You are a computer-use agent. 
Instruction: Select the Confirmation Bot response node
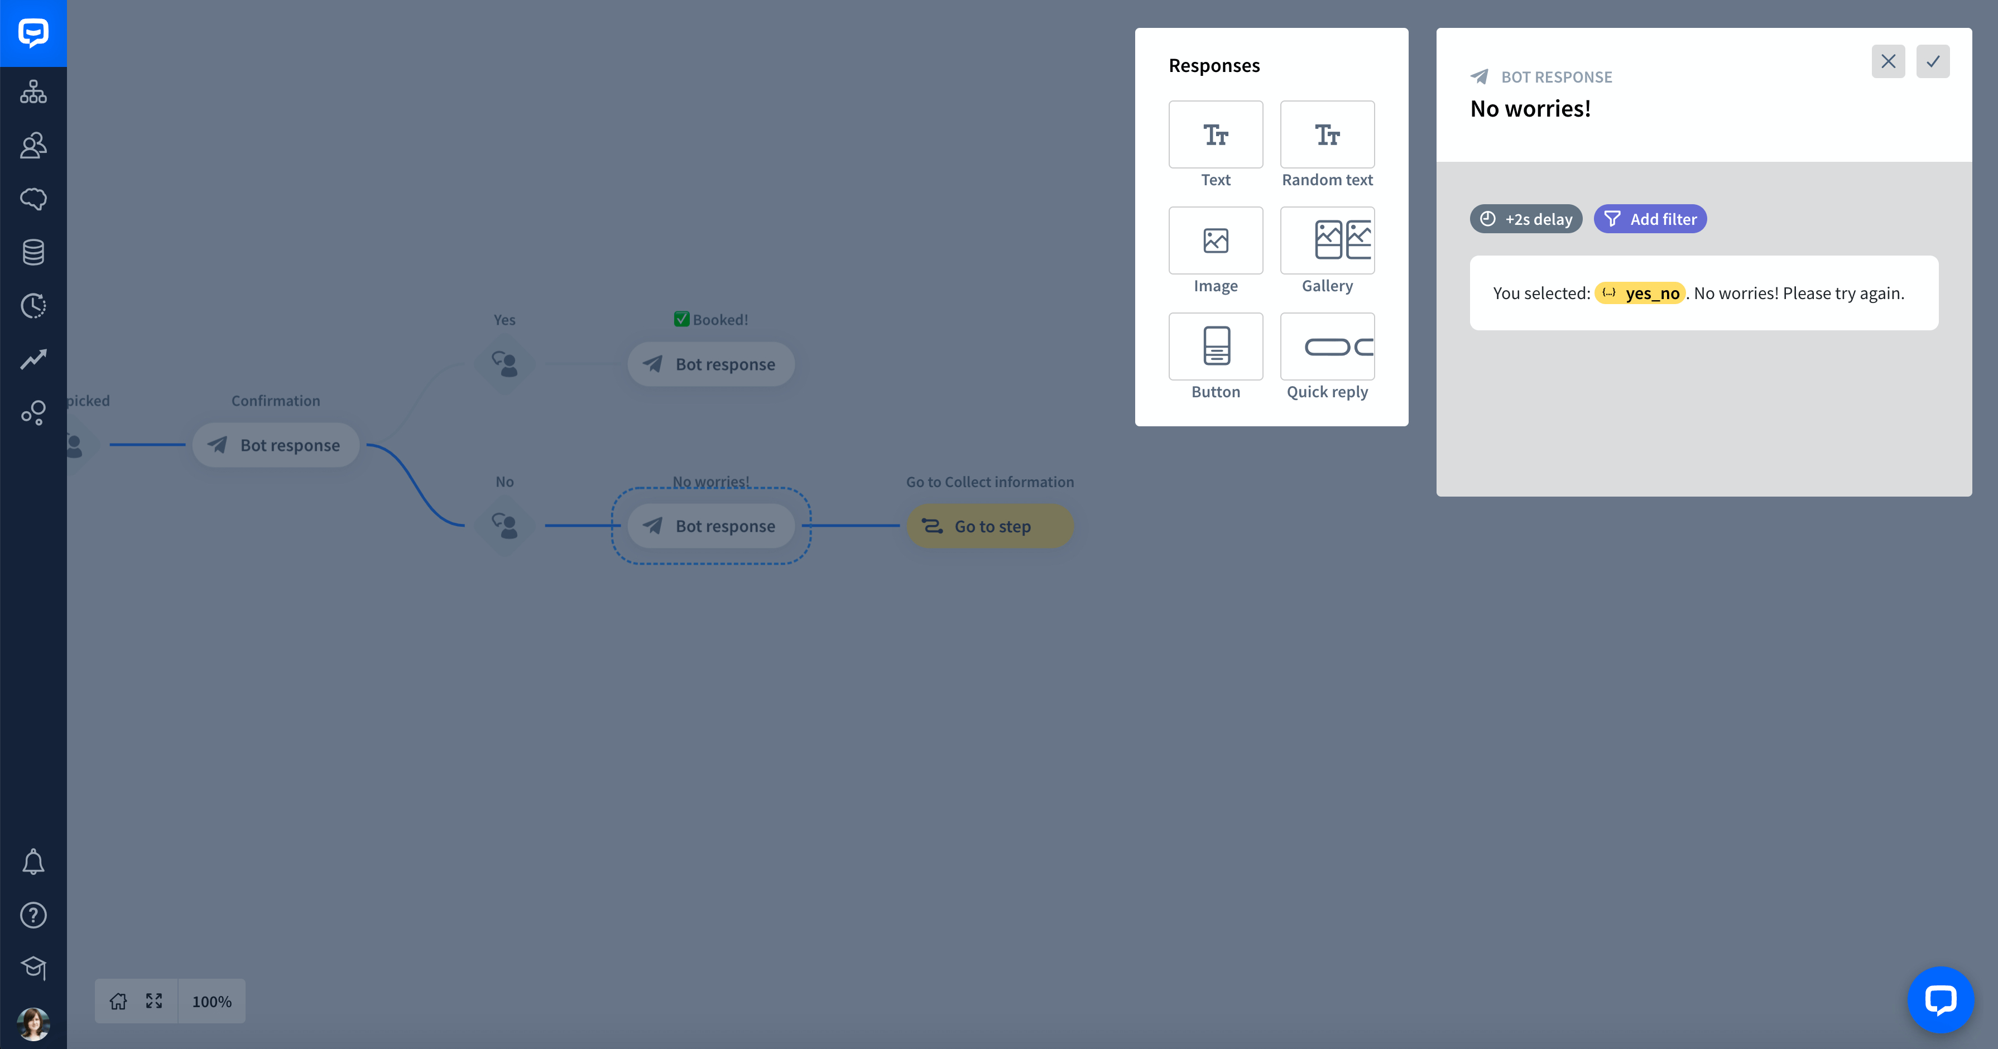click(275, 445)
